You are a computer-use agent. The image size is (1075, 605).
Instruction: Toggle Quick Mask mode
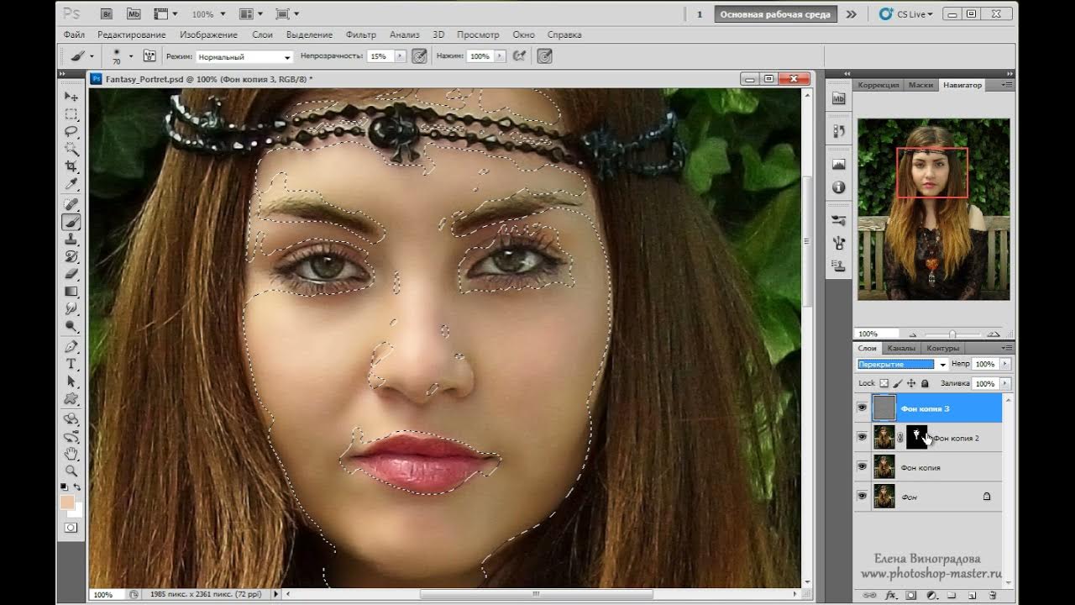click(x=71, y=528)
